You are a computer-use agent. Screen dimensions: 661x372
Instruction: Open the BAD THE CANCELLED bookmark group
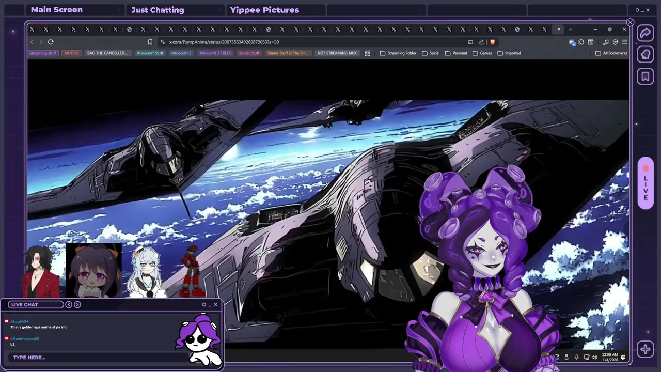[107, 53]
